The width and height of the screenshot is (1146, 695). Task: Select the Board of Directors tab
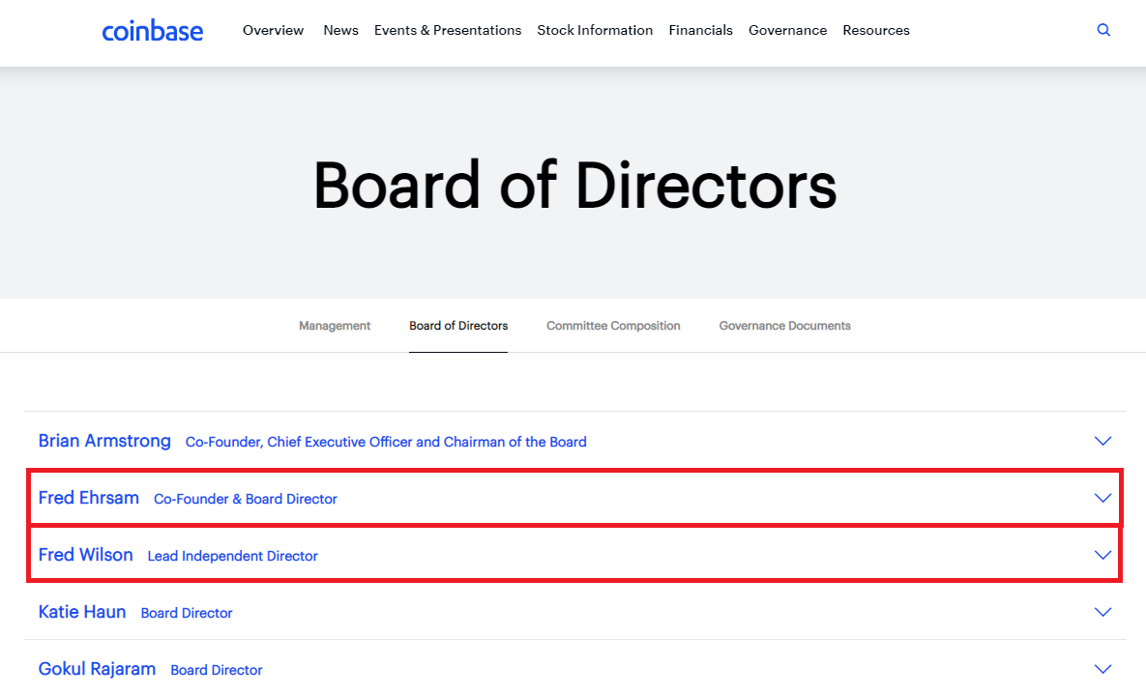click(458, 326)
